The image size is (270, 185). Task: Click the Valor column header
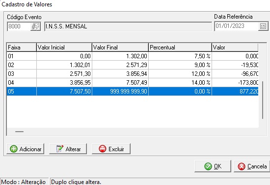tap(235, 47)
